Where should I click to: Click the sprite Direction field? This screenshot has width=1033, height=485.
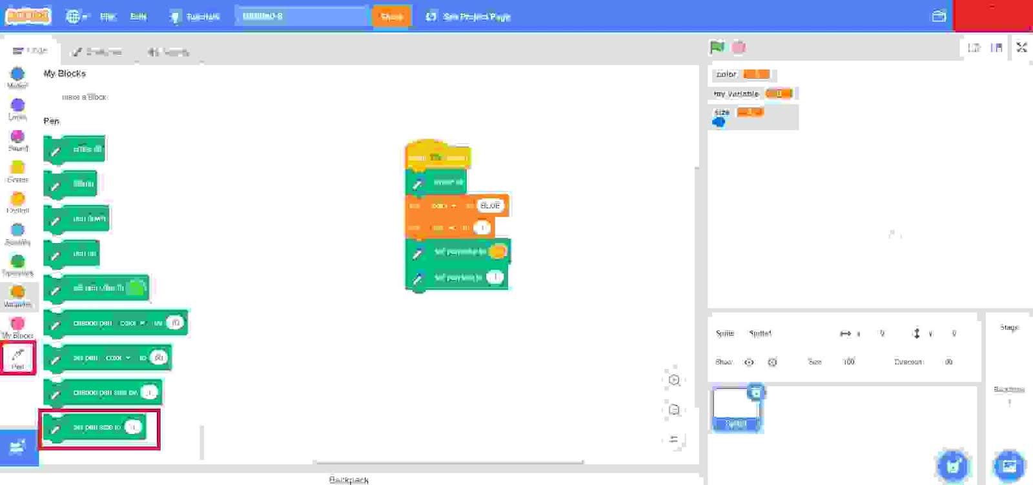pos(949,362)
